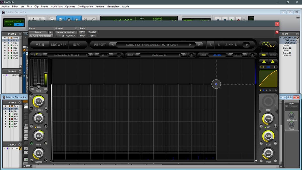
Task: Click the plug-in target red icon
Action: (277, 32)
